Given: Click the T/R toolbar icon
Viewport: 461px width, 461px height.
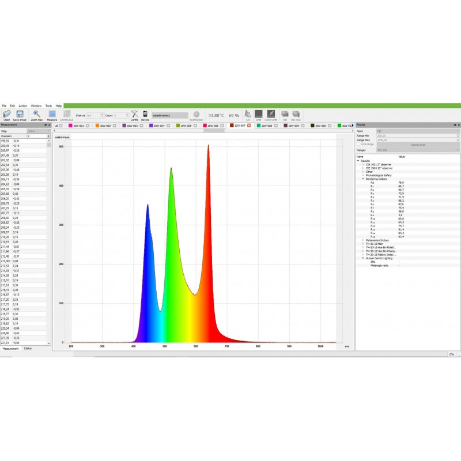Looking at the screenshot, I should pyautogui.click(x=248, y=114).
